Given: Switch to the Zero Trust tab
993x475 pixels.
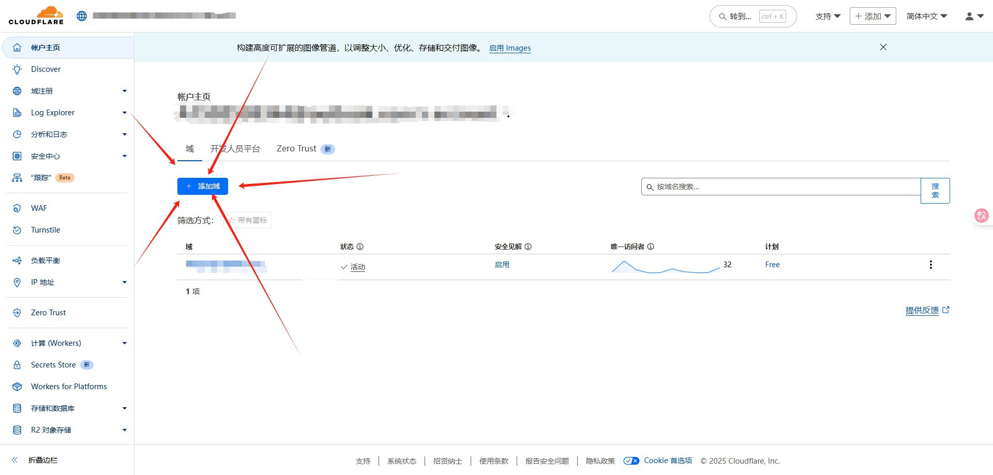Looking at the screenshot, I should (x=296, y=149).
